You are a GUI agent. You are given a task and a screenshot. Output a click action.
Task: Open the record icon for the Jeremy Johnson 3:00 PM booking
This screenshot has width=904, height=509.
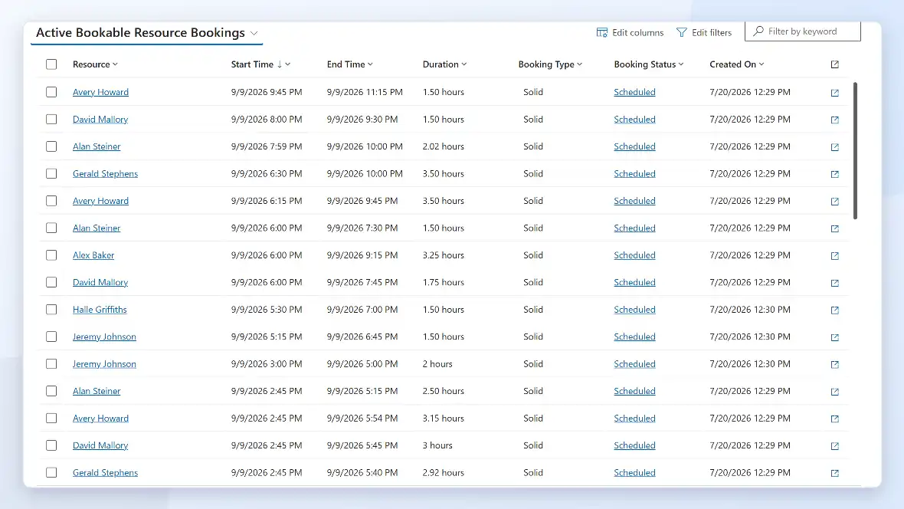(834, 364)
